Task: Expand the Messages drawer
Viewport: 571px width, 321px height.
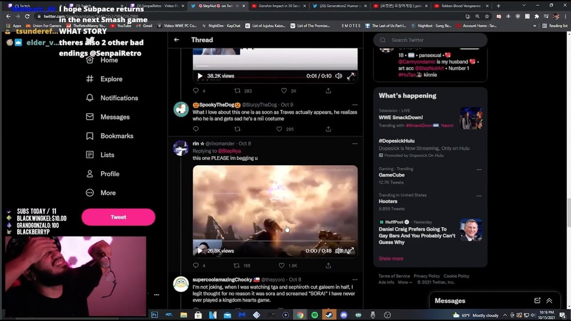Action: (x=549, y=300)
